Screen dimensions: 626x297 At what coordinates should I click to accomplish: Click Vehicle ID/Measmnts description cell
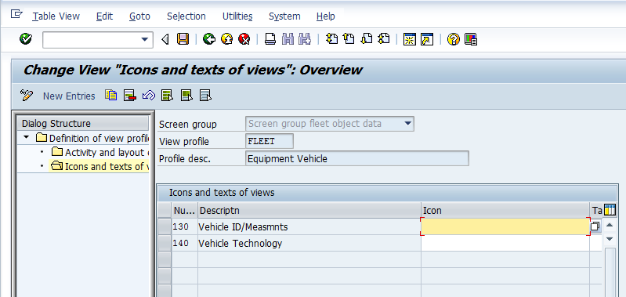point(309,226)
